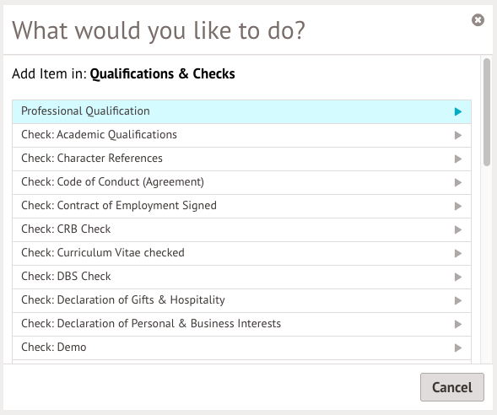This screenshot has width=497, height=415.
Task: Click the arrow next to Code of Conduct
Action: click(457, 182)
